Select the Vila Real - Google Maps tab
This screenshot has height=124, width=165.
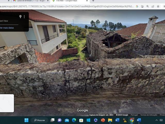[66, 1]
